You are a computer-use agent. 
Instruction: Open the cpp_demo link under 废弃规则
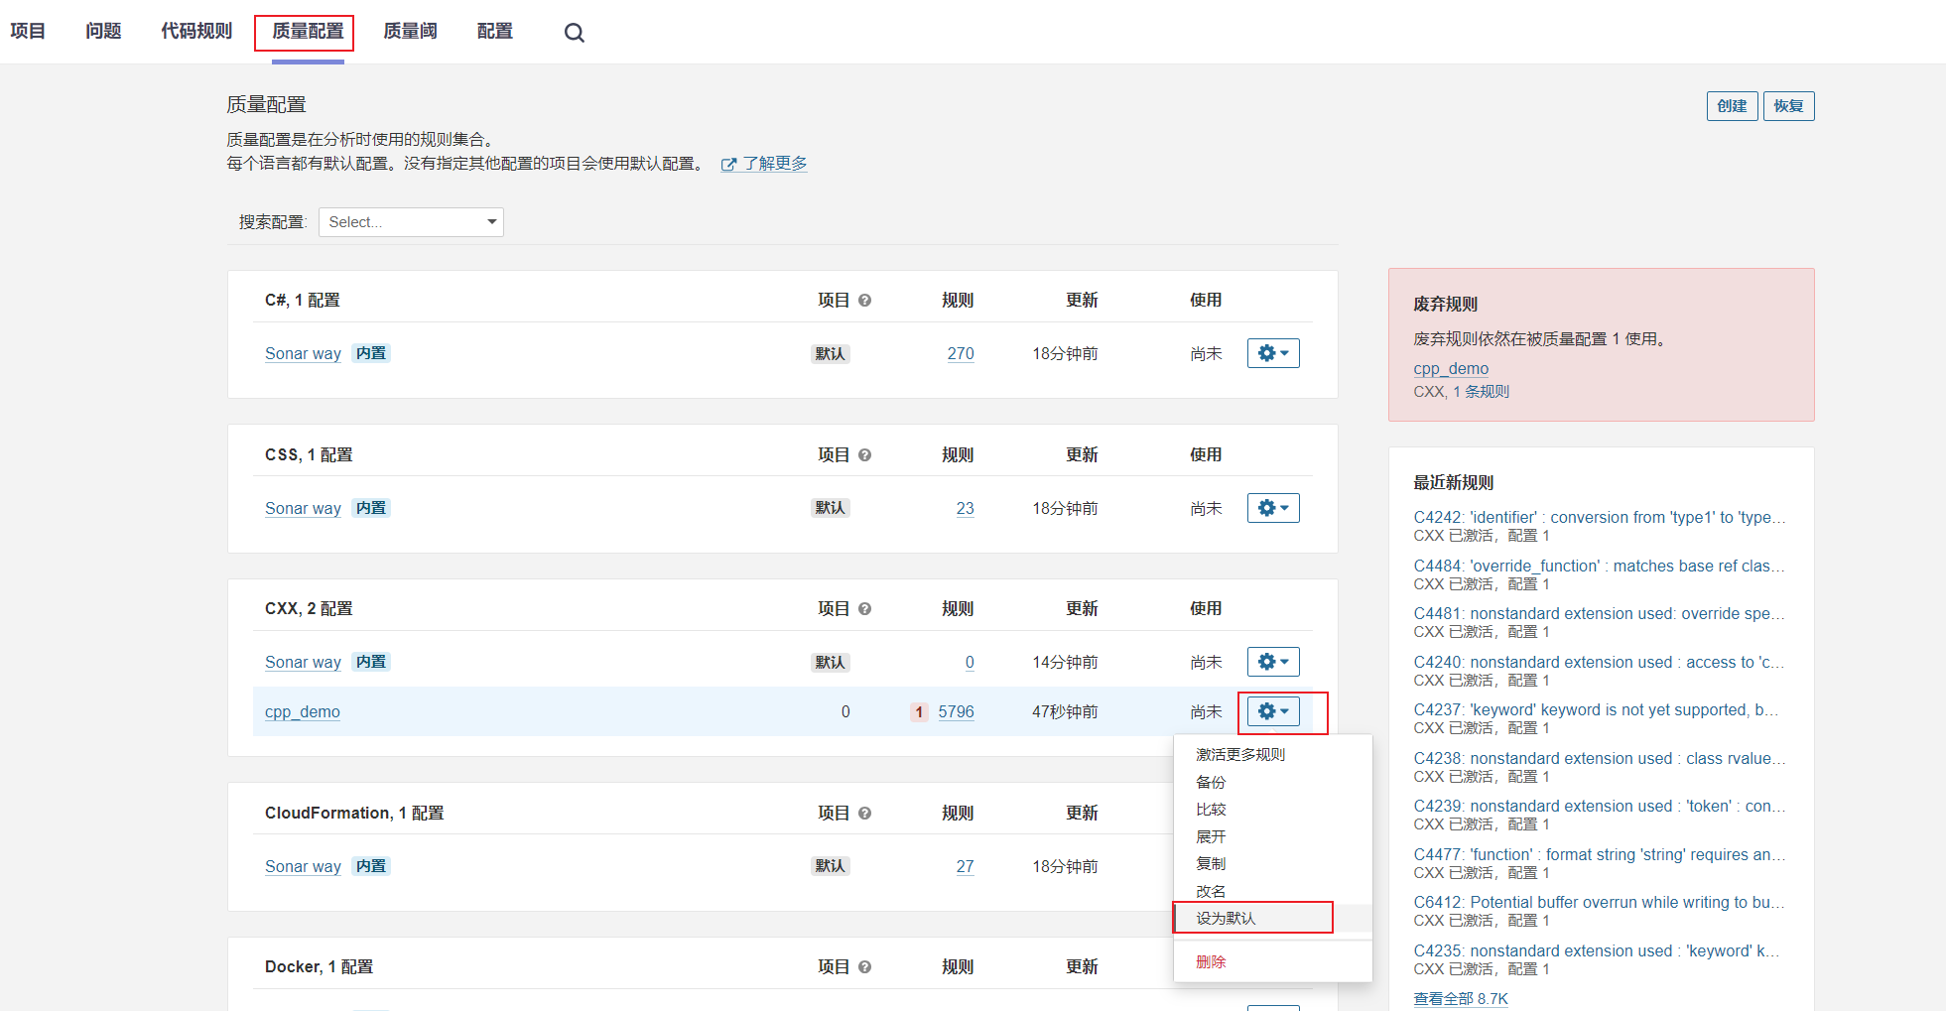pos(1451,368)
